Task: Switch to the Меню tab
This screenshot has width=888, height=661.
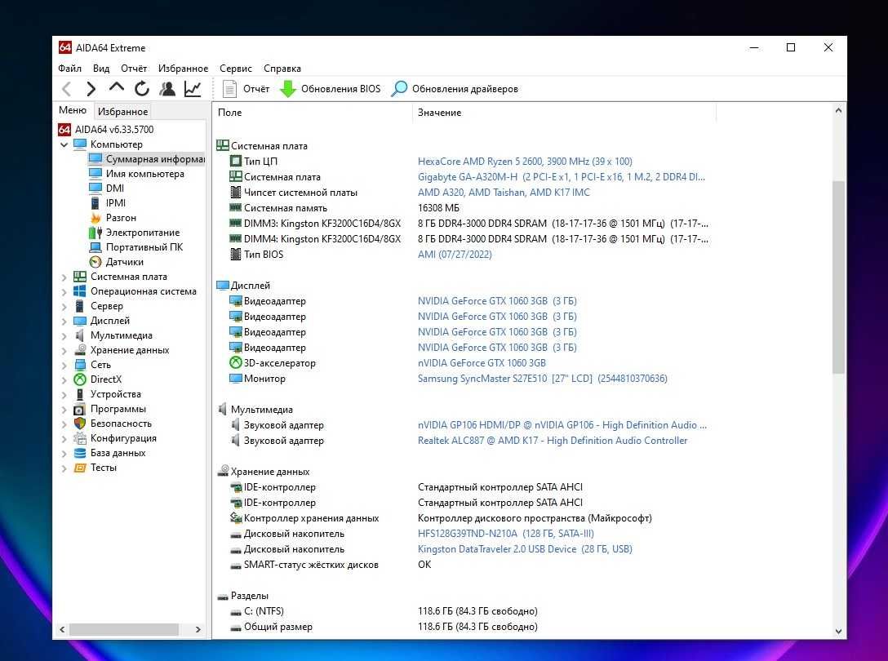Action: tap(73, 110)
